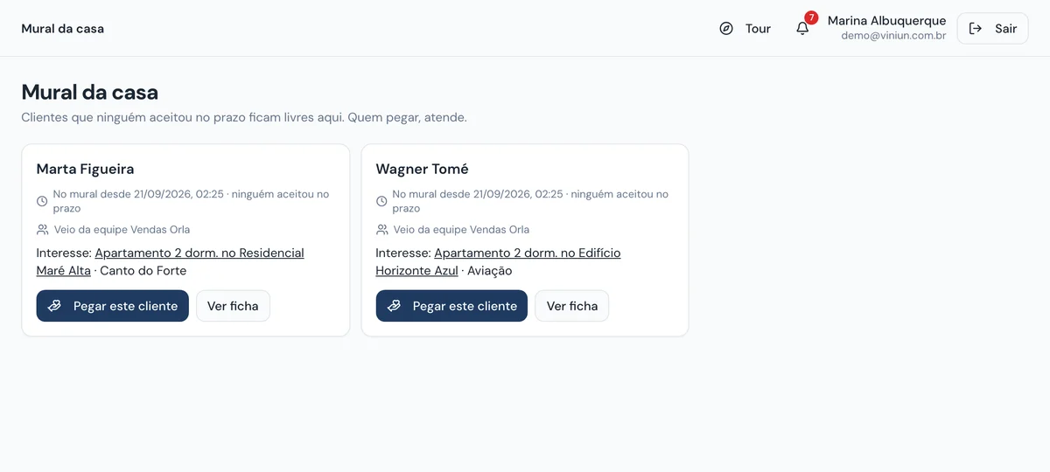The width and height of the screenshot is (1050, 472).
Task: Click team icon on Wagner Tomé card
Action: tap(381, 230)
